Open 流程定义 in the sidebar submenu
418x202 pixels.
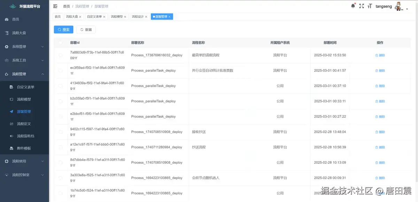24,124
